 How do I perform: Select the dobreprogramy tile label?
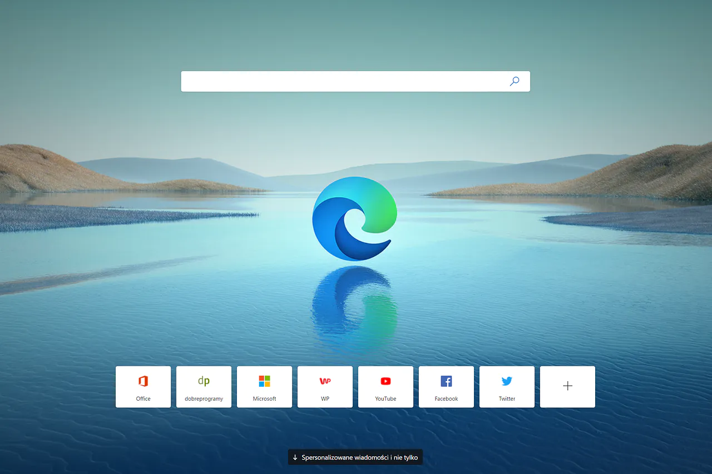[x=204, y=398]
